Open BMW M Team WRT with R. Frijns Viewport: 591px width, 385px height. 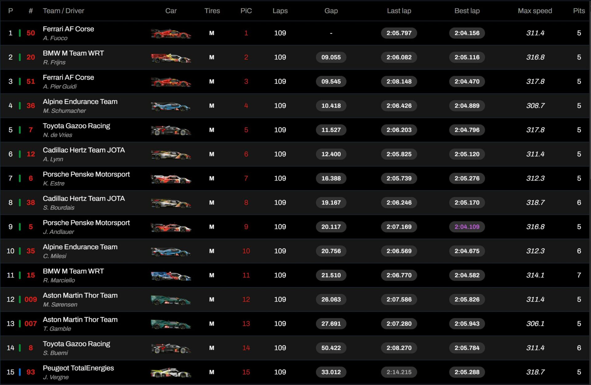pos(73,53)
